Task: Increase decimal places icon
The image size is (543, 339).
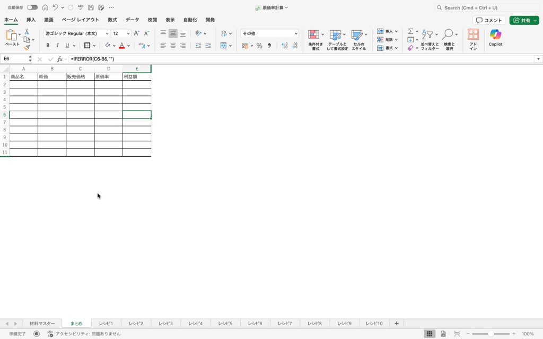Action: (x=284, y=46)
